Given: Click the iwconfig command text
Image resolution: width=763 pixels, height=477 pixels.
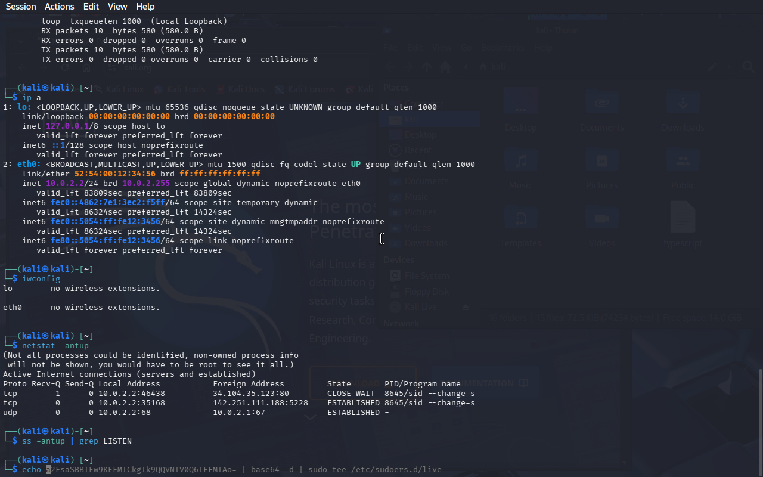Looking at the screenshot, I should pyautogui.click(x=41, y=279).
